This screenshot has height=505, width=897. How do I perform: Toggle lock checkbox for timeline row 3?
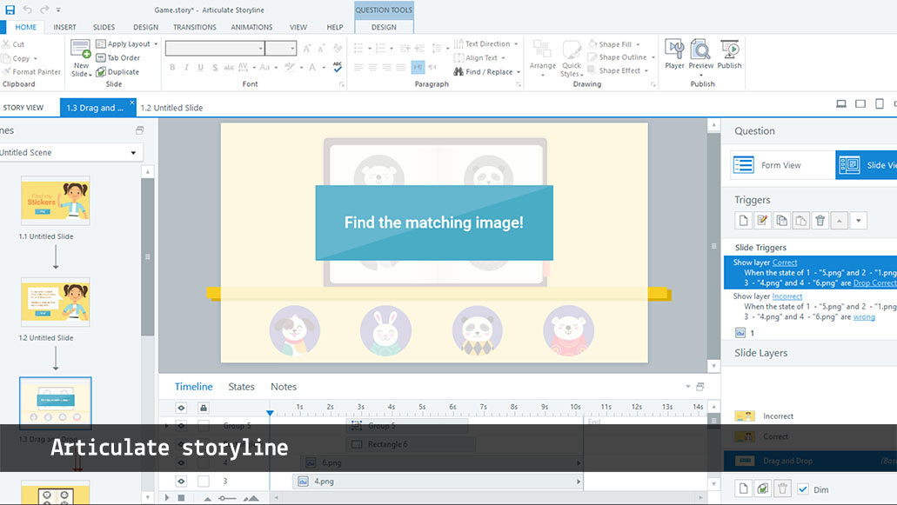tap(204, 481)
